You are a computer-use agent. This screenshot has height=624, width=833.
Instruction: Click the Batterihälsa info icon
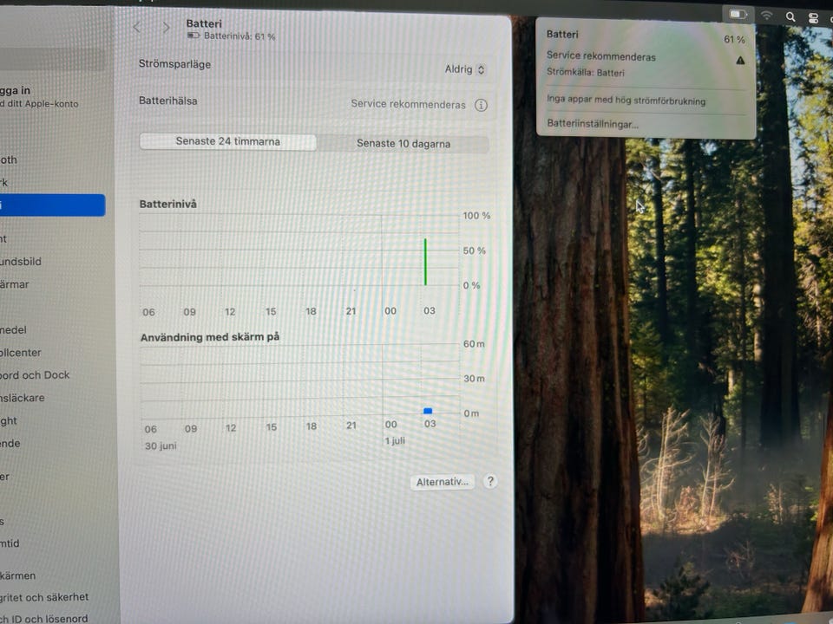[x=481, y=105]
